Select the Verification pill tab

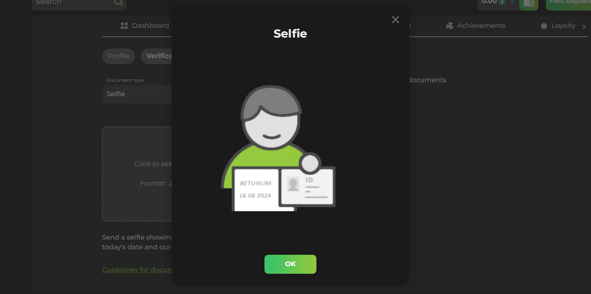[157, 56]
